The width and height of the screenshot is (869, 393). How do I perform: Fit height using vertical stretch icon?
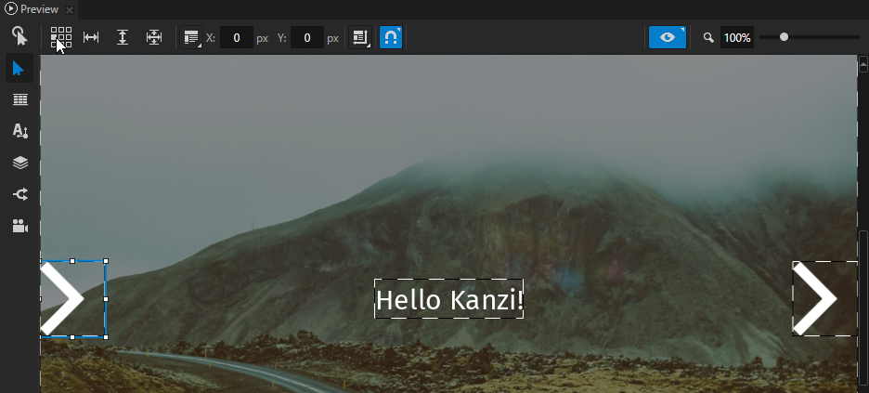(123, 38)
